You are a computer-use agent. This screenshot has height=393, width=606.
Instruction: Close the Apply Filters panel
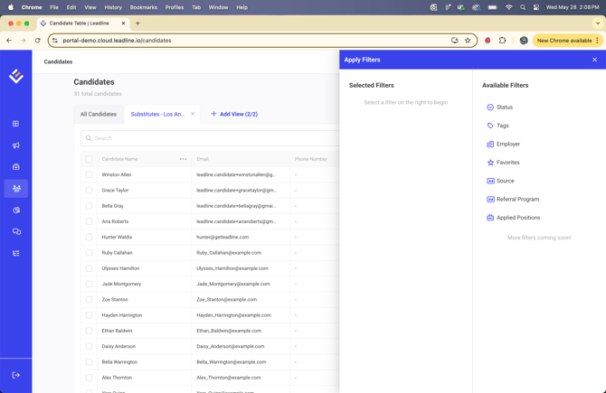tap(594, 60)
